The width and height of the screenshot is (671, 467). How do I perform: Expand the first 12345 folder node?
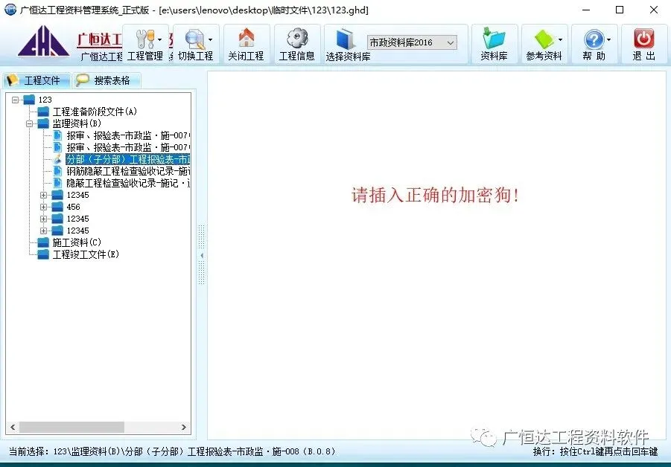(x=44, y=195)
